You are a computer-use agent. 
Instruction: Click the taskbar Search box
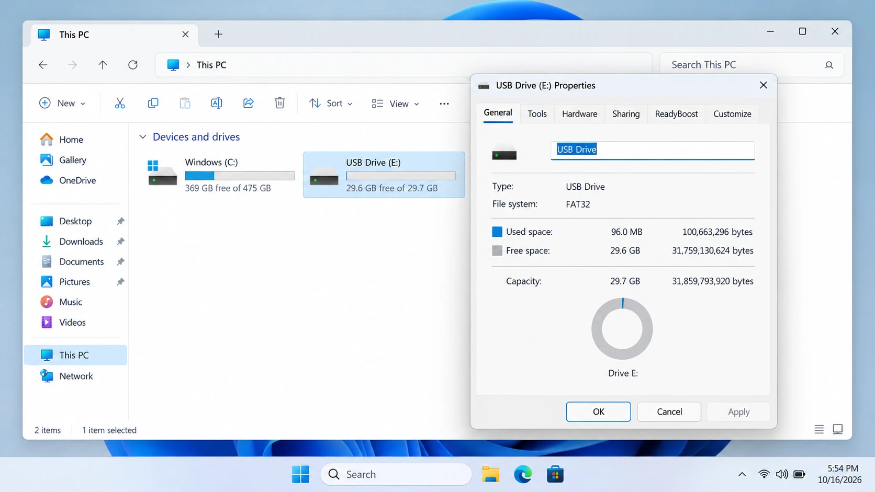click(396, 474)
